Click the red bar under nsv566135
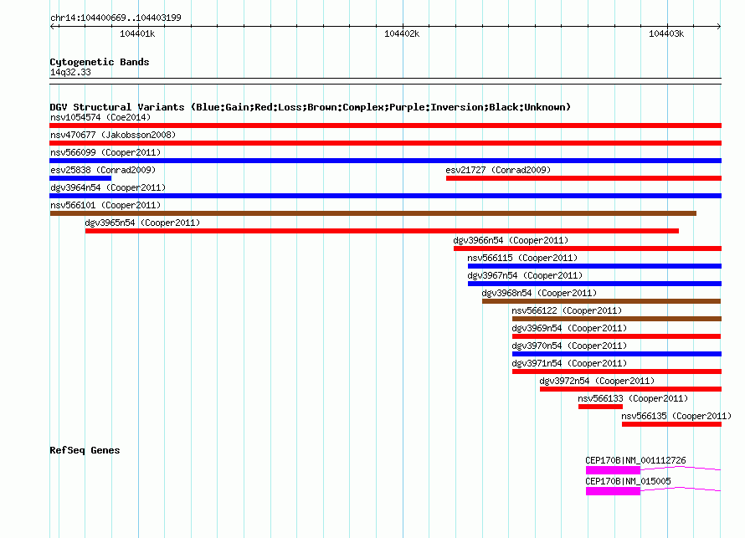This screenshot has width=745, height=538. pos(672,424)
